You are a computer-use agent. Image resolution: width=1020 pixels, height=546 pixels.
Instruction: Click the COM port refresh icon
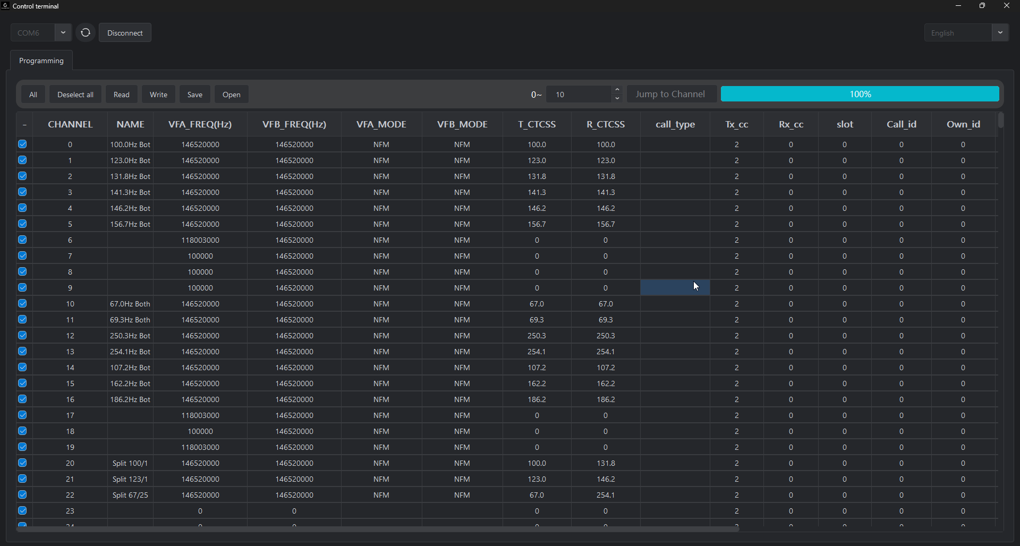[x=85, y=32]
